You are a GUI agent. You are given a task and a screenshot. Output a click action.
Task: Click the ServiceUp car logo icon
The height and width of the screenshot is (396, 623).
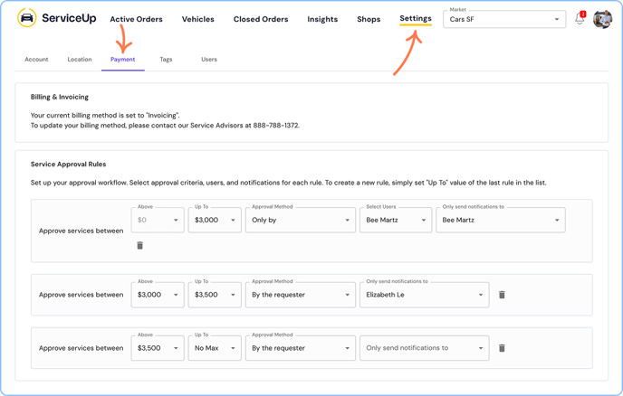pos(27,18)
